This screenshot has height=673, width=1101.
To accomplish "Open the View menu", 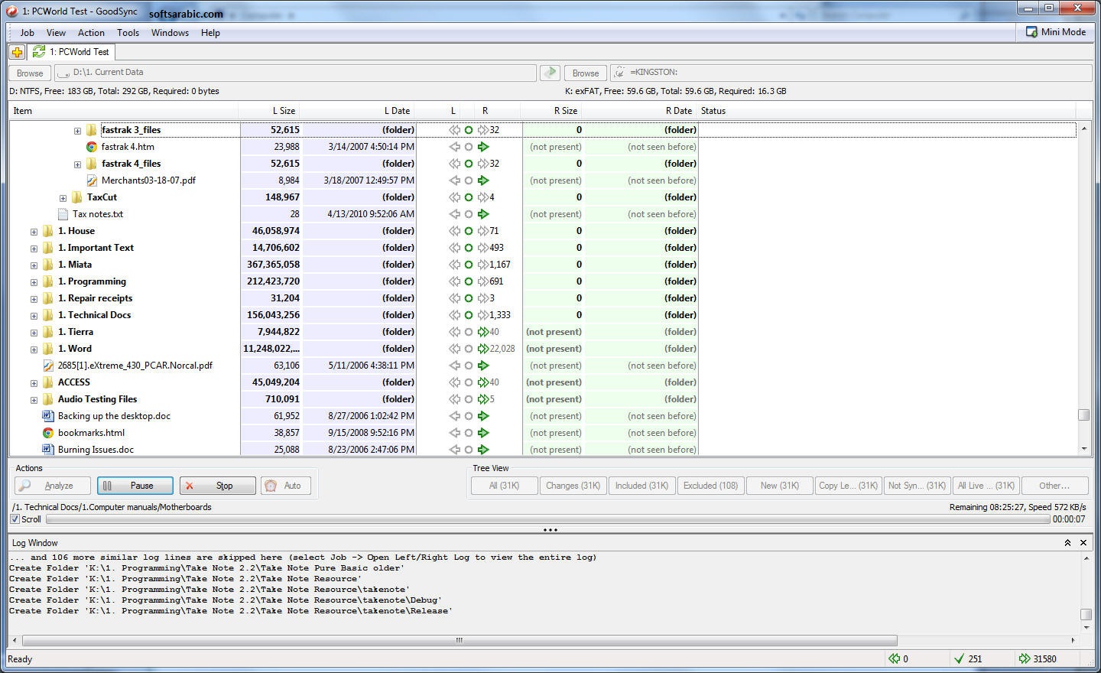I will point(56,33).
